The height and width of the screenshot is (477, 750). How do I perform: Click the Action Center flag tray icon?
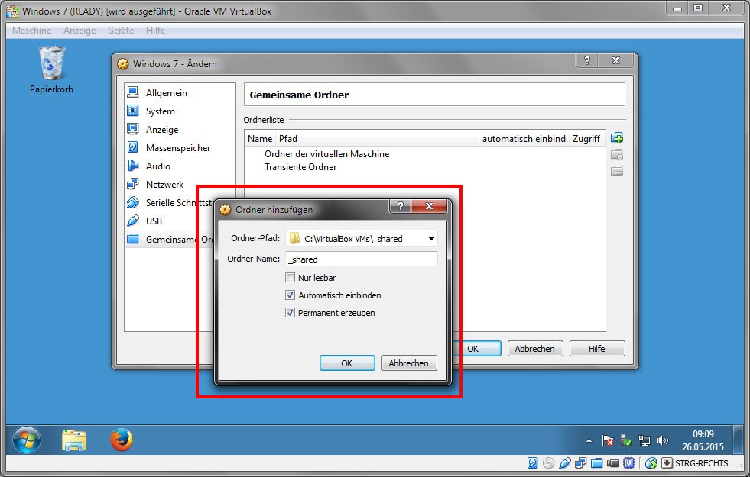pos(608,440)
